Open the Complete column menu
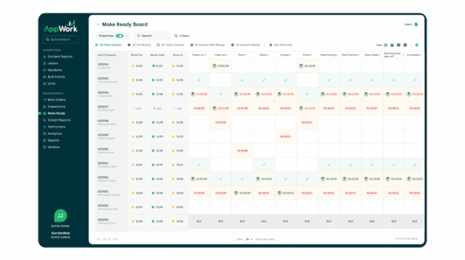Screen dimensions: 465x260 [x=421, y=55]
